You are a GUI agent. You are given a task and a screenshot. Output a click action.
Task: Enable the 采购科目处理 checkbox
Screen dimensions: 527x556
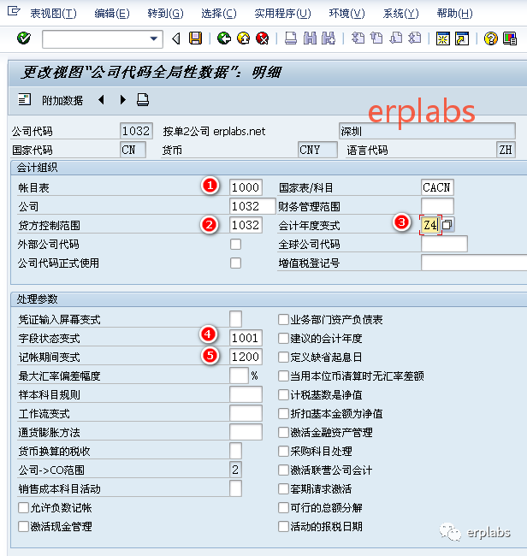pos(283,451)
